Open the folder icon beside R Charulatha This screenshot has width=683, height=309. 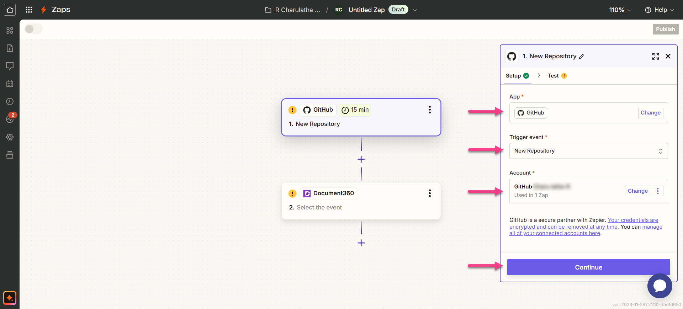pyautogui.click(x=268, y=10)
